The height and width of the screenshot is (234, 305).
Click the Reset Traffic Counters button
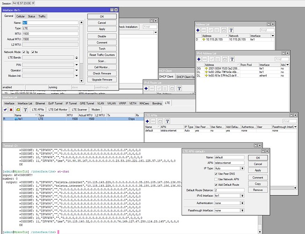pos(102,55)
